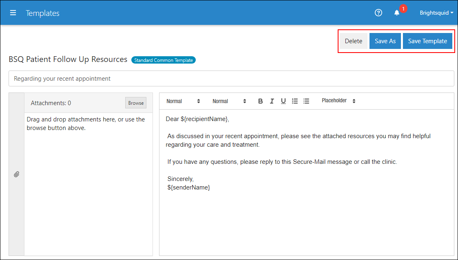Click the 'As discussed in your recent appointment' paragraph
The image size is (458, 260).
click(298, 140)
